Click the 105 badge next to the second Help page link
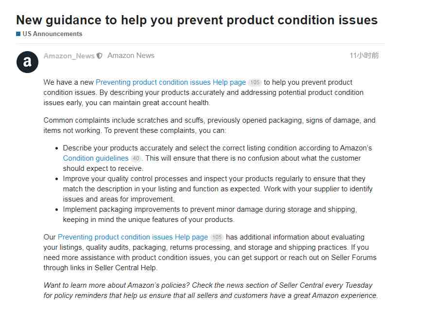Screen dimensions: 431x314 pyautogui.click(x=217, y=237)
